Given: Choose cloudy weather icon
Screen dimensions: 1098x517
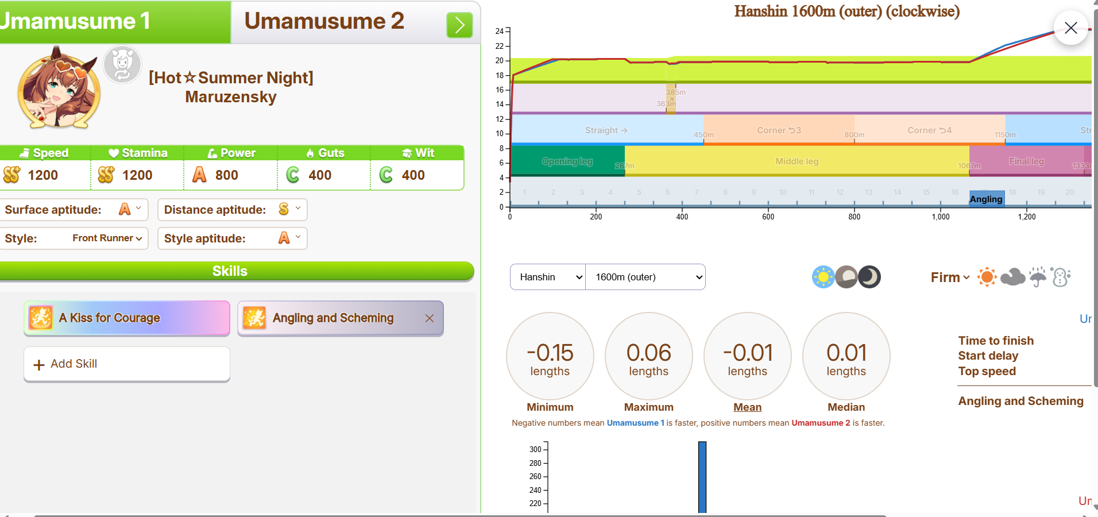Looking at the screenshot, I should tap(1012, 277).
